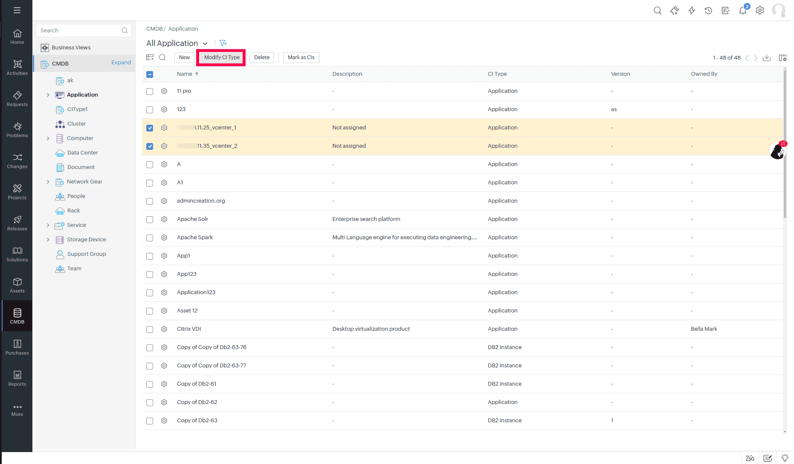Open the column chooser icon
Image resolution: width=794 pixels, height=464 pixels.
(782, 58)
